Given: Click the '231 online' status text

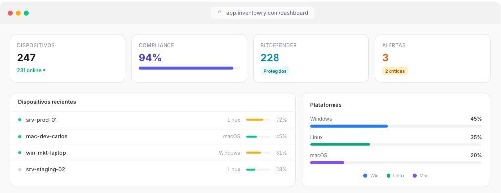Looking at the screenshot, I should (x=29, y=70).
